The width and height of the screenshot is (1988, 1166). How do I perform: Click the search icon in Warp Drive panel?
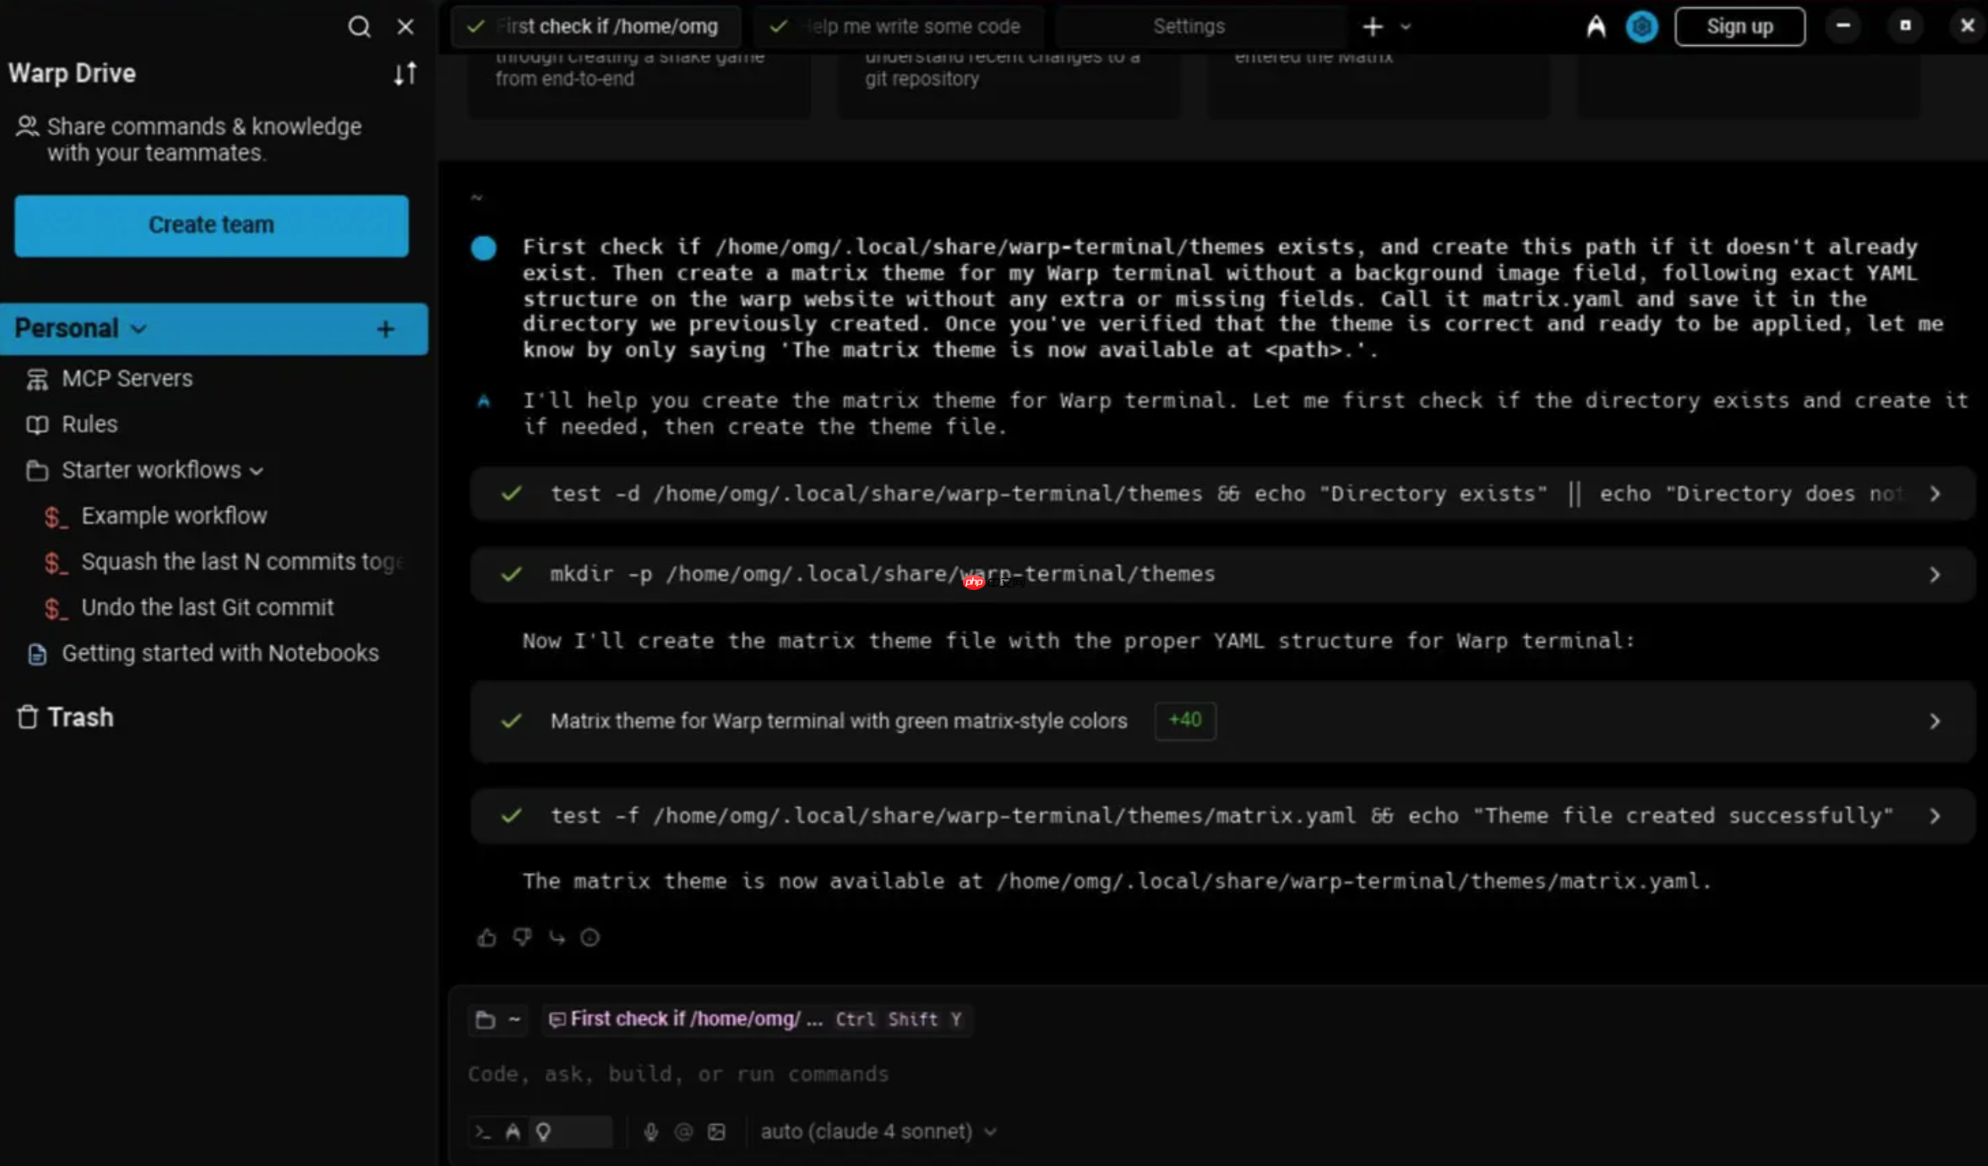359,26
